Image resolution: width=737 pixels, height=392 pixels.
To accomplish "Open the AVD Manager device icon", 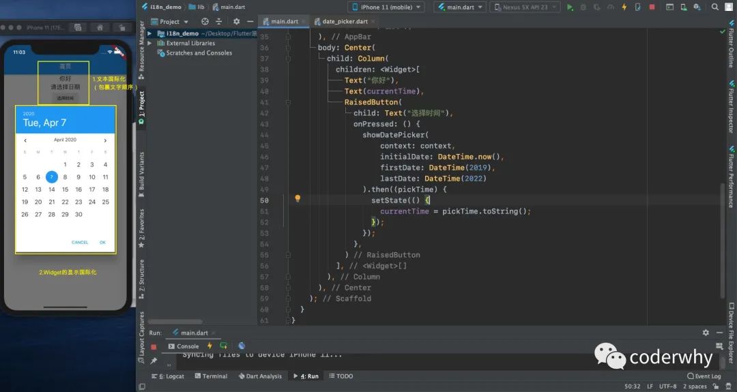I will pos(683,7).
